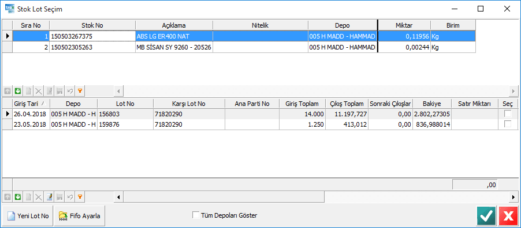Screen dimensions: 521x228
Task: Click orange filter icon in lower grid toolbar
Action: click(79, 197)
